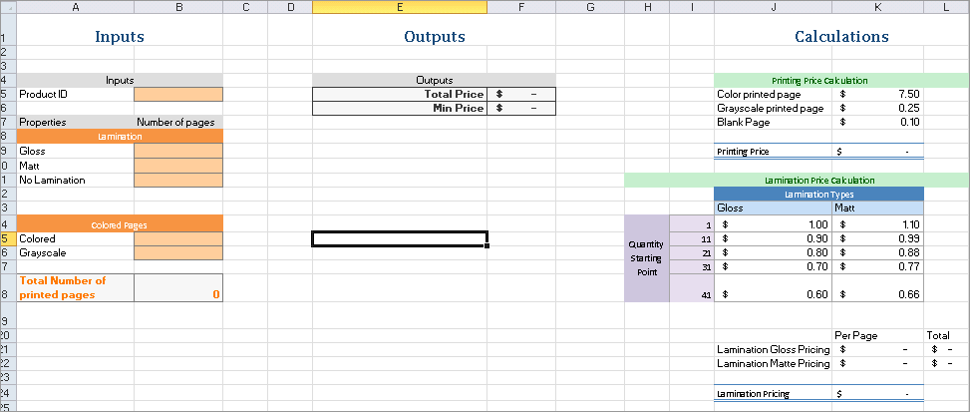The height and width of the screenshot is (412, 970).
Task: Select column E header
Action: 400,7
